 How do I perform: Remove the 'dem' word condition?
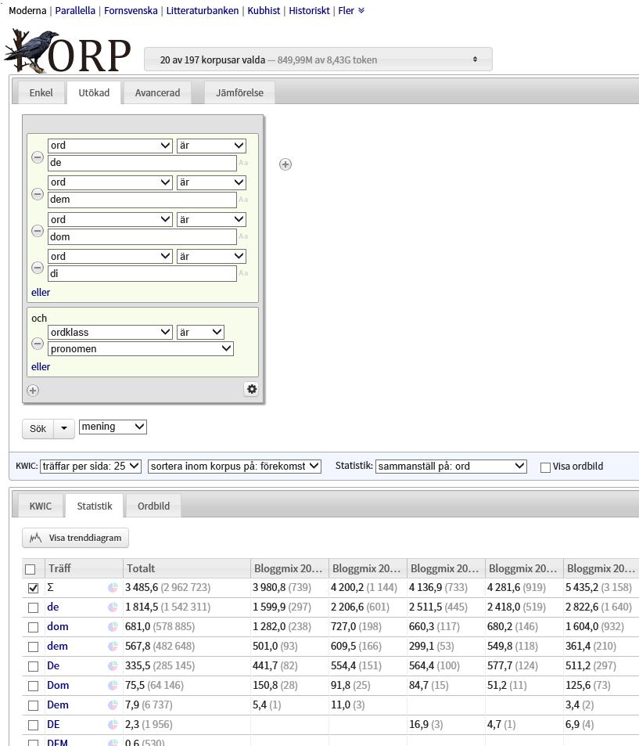[x=37, y=194]
